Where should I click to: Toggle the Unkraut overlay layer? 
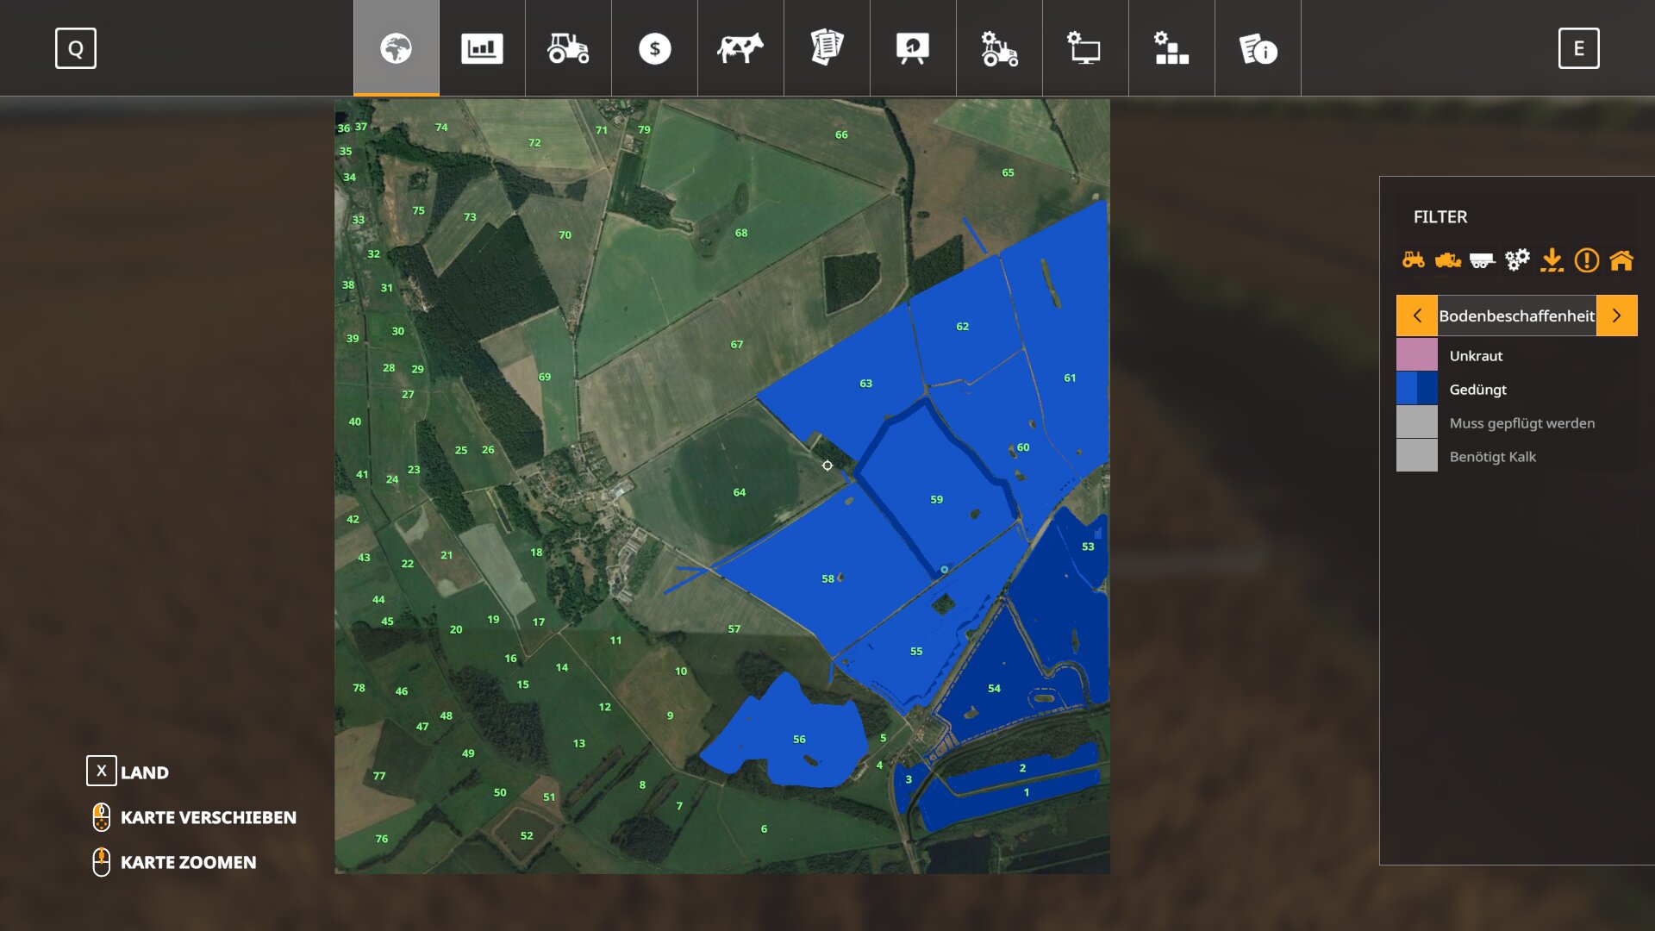point(1476,355)
